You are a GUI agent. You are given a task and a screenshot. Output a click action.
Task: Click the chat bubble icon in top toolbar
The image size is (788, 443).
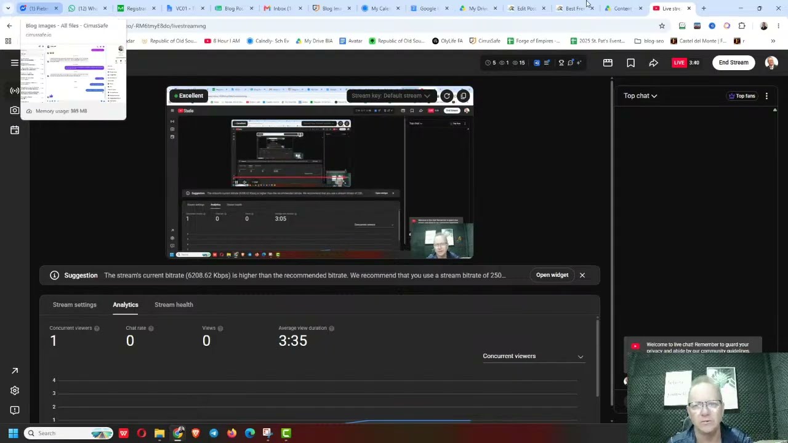(x=570, y=62)
